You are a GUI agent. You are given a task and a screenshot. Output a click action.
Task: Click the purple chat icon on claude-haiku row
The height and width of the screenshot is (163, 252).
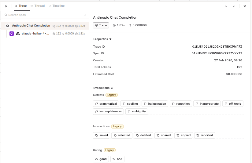12,34
